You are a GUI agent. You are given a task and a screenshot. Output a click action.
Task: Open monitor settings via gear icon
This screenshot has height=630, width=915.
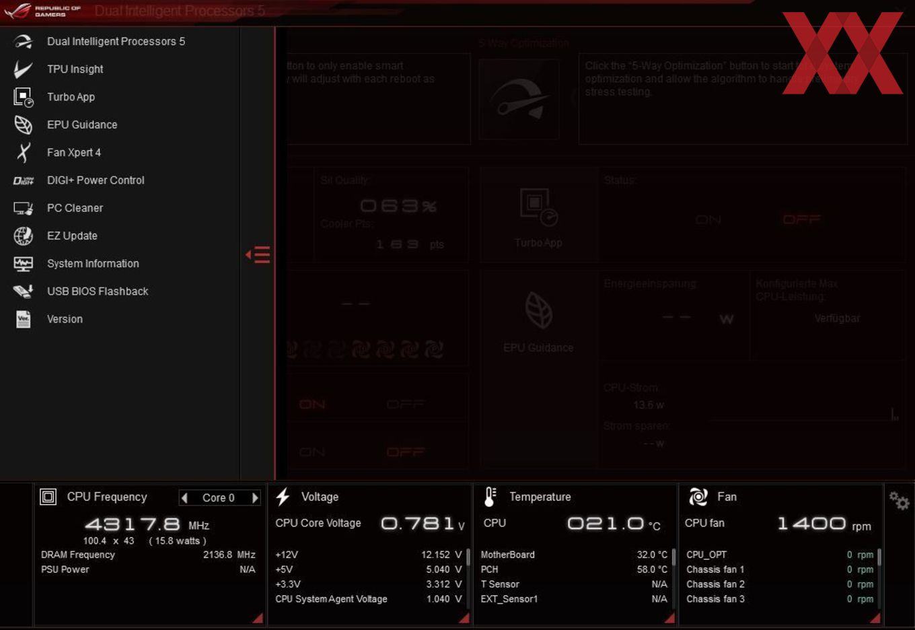coord(899,501)
